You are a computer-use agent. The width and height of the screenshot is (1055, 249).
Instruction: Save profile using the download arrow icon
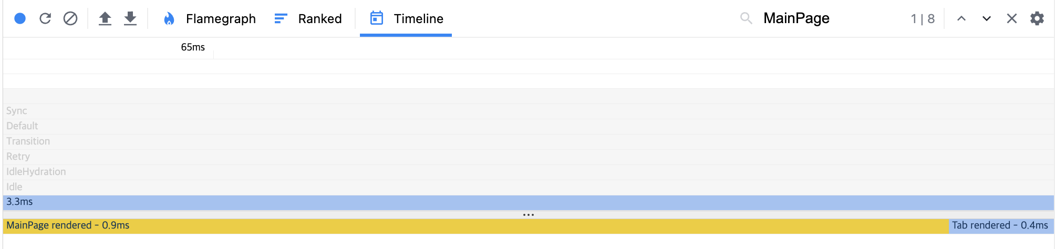click(130, 19)
